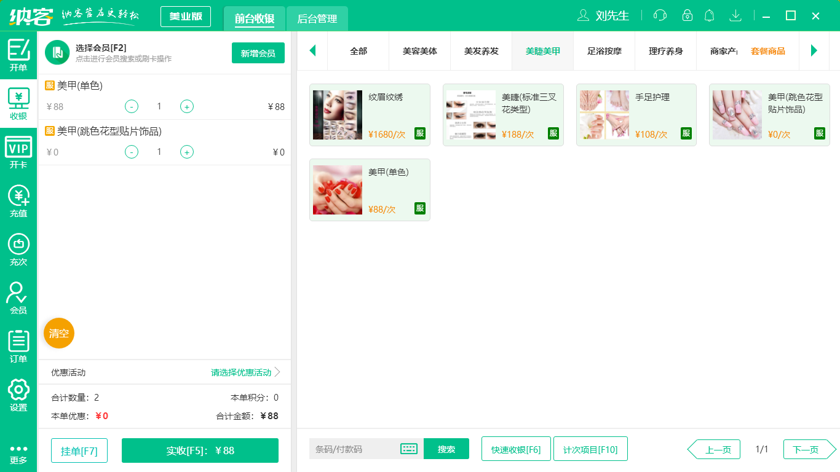Expand the 请选择优惠活动 promotion selector
The width and height of the screenshot is (840, 472).
[240, 372]
